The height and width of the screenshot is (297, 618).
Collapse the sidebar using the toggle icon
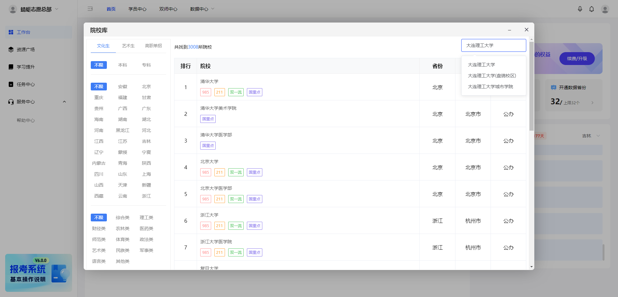click(x=90, y=9)
